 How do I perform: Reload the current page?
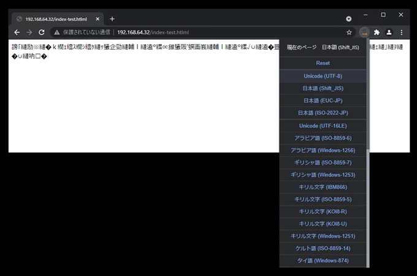(42, 32)
